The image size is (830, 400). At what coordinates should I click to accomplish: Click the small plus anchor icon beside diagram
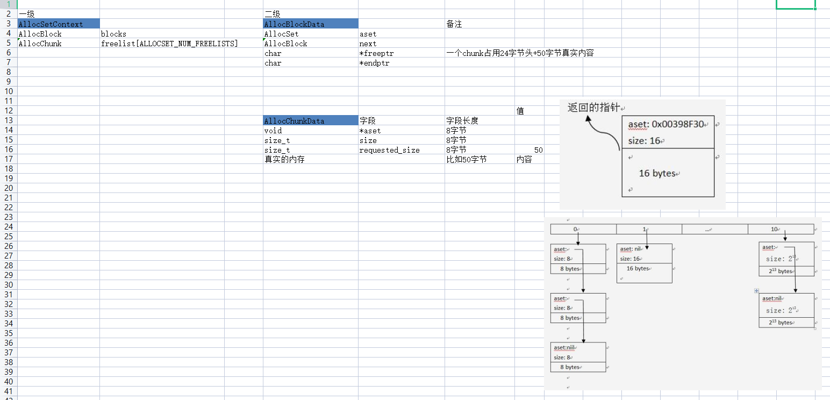[x=756, y=291]
